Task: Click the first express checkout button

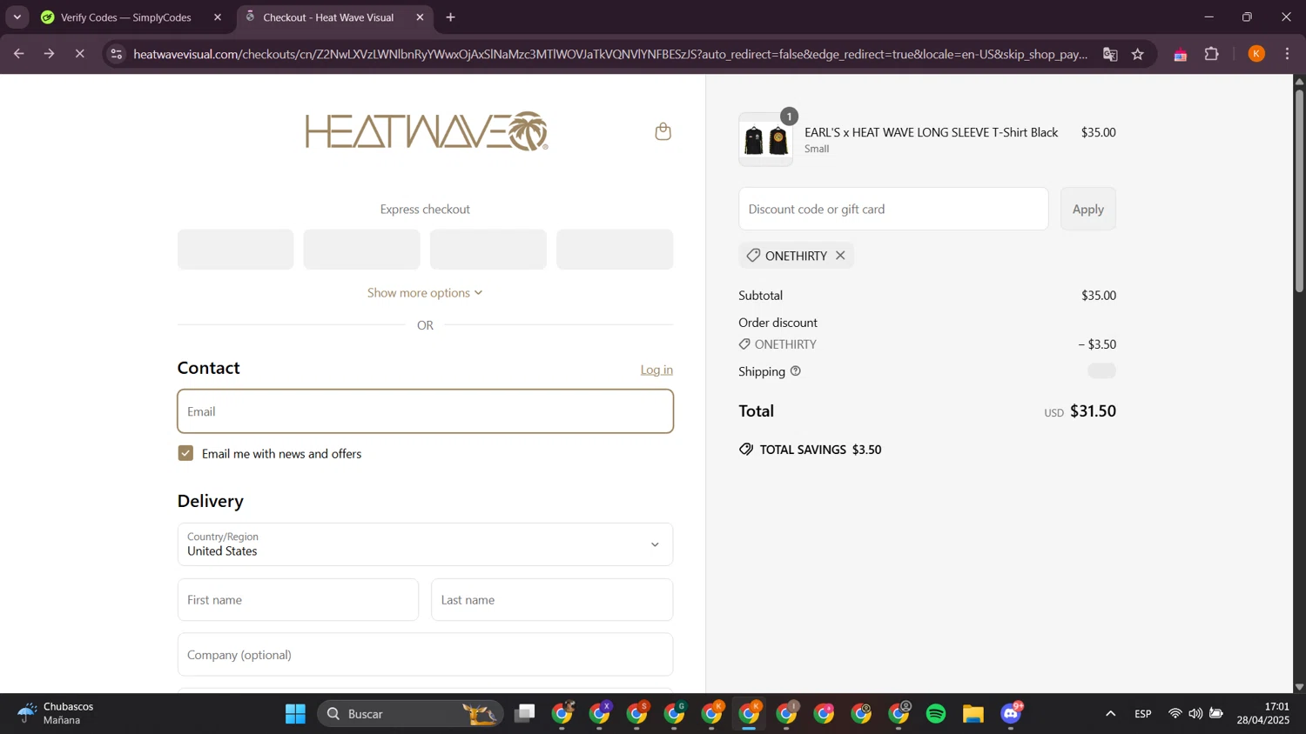Action: tap(235, 250)
